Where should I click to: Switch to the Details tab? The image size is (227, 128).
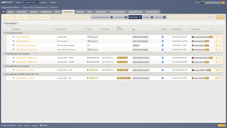click(x=11, y=12)
